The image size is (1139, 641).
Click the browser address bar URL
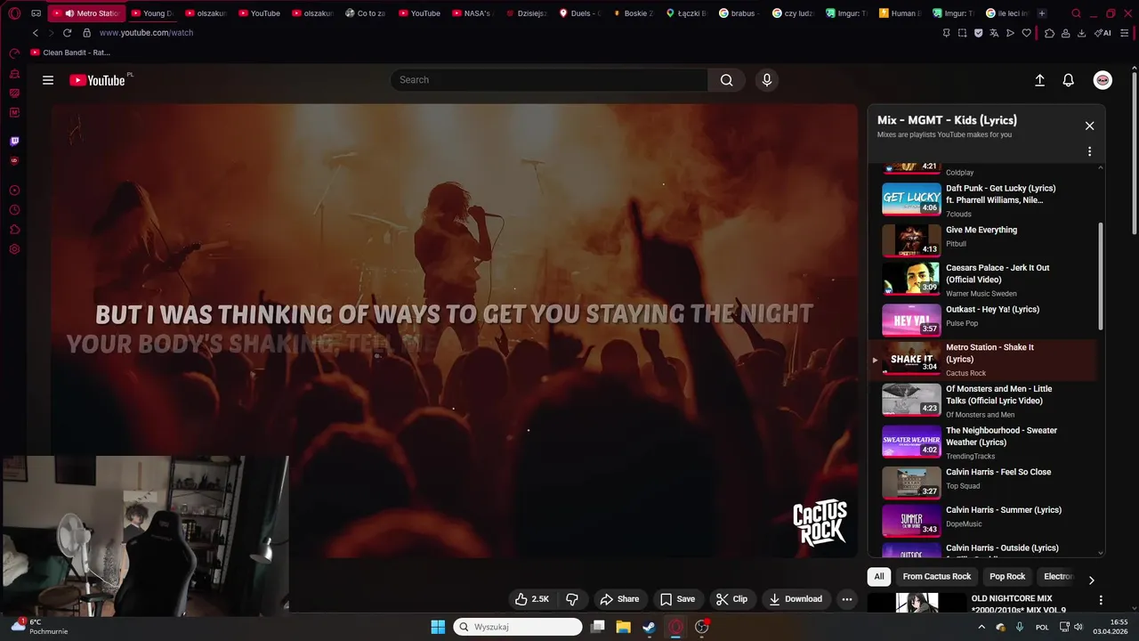pos(146,33)
